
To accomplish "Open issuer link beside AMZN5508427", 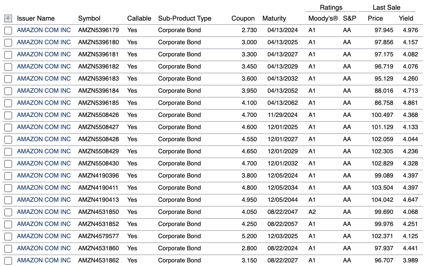I will (x=44, y=127).
